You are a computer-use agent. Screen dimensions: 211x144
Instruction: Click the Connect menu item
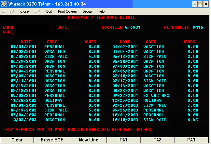click(x=8, y=11)
